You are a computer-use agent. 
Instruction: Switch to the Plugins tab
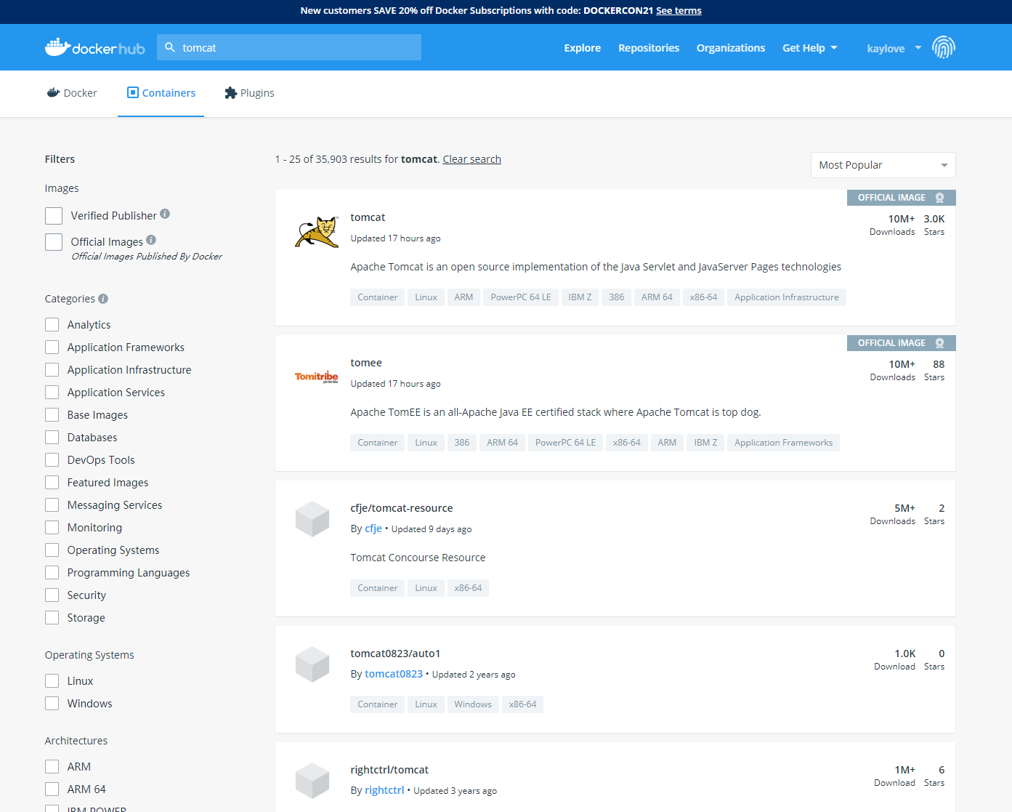(x=249, y=93)
